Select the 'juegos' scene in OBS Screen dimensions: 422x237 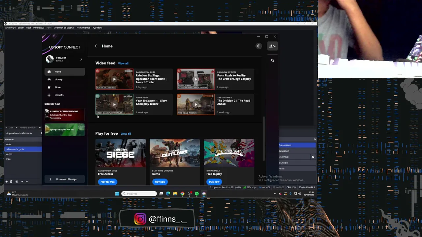tap(23, 154)
